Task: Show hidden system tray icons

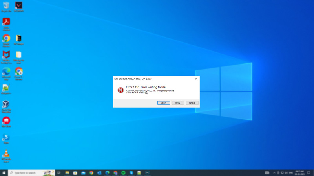Action: 274,173
